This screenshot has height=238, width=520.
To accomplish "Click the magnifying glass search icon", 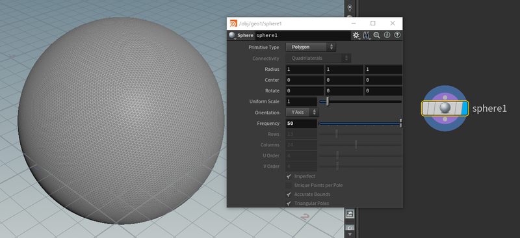I will pyautogui.click(x=377, y=35).
